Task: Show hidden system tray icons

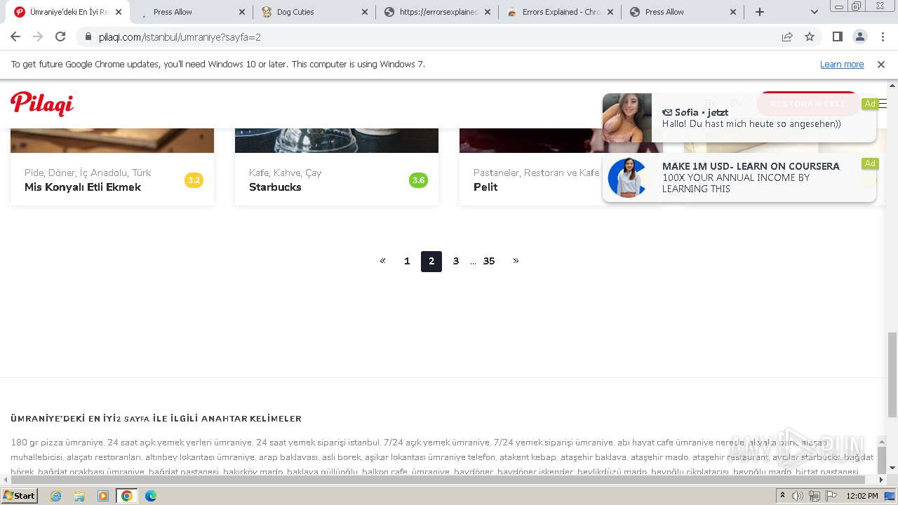Action: [x=783, y=496]
